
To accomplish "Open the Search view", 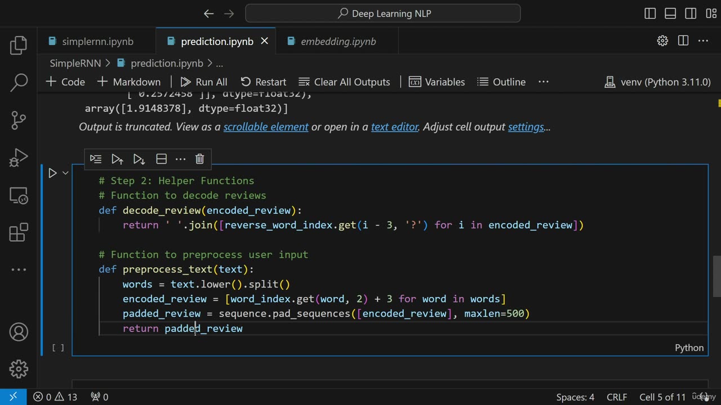I will pyautogui.click(x=19, y=83).
